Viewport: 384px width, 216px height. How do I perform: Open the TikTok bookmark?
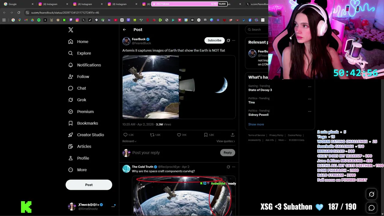pyautogui.click(x=90, y=20)
